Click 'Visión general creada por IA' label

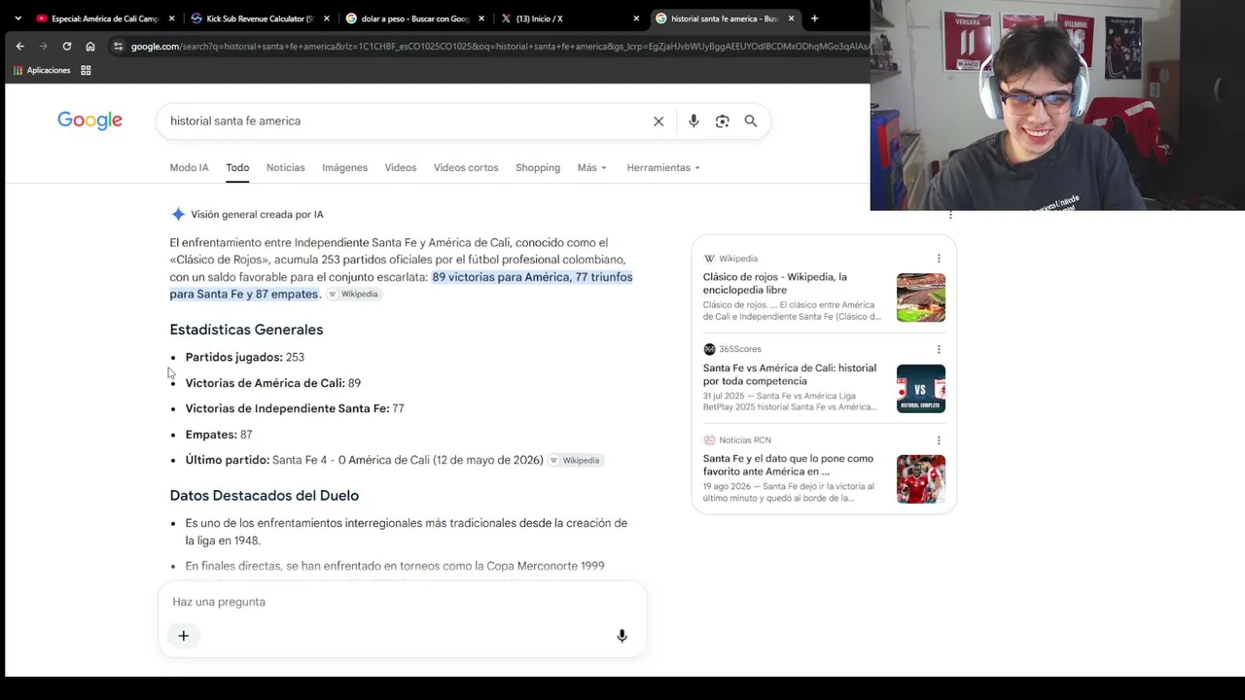point(257,214)
